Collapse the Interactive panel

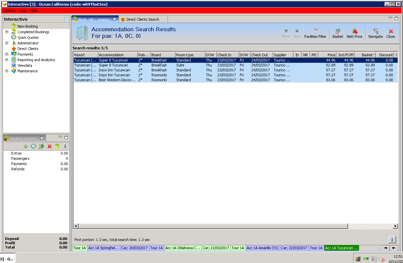tap(66, 19)
